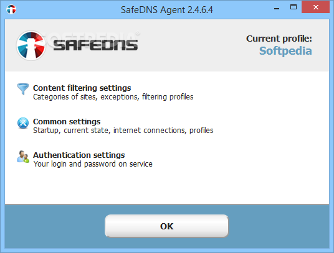The height and width of the screenshot is (253, 334).
Task: Minimize the SafeDNS Agent window
Action: point(277,7)
